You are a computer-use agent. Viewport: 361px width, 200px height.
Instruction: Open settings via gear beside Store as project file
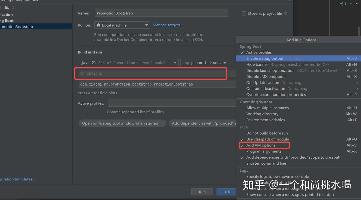(x=286, y=13)
